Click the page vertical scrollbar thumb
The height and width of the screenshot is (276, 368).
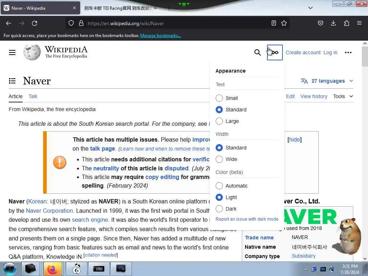pyautogui.click(x=365, y=56)
